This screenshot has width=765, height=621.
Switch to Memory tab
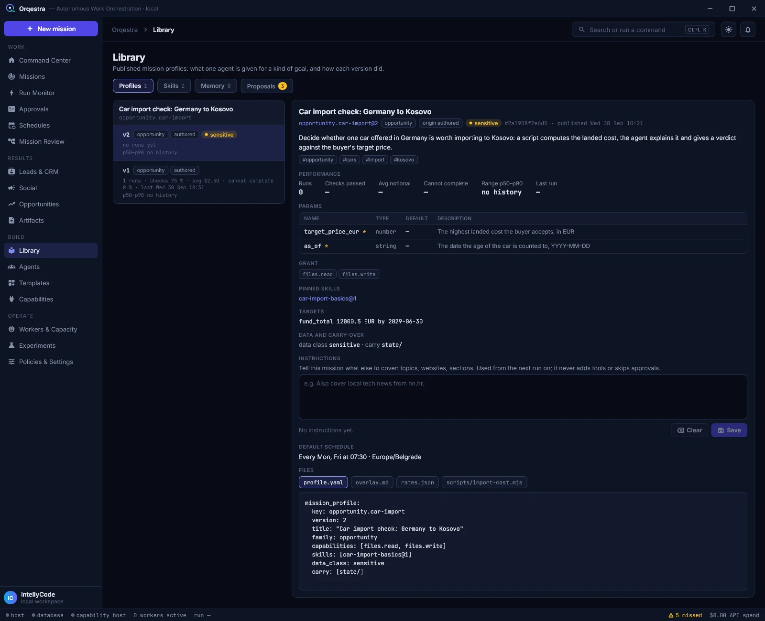coord(216,86)
